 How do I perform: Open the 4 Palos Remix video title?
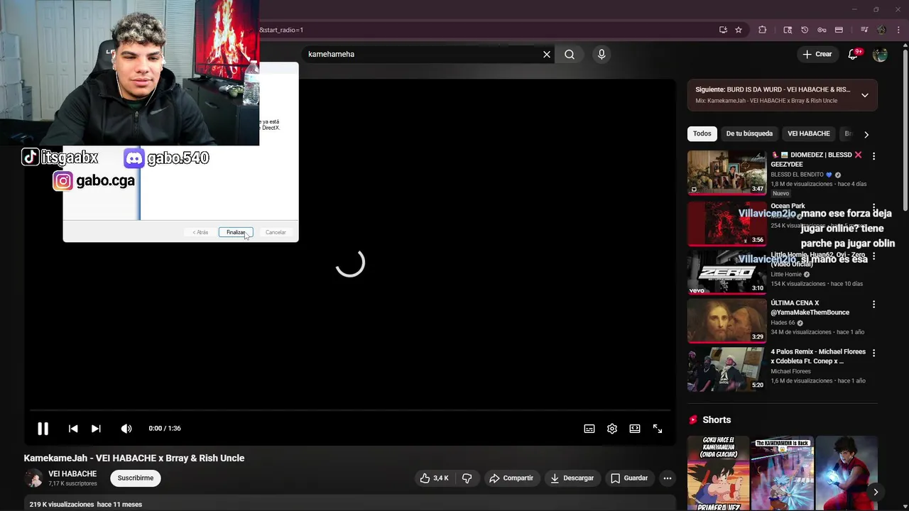[818, 356]
